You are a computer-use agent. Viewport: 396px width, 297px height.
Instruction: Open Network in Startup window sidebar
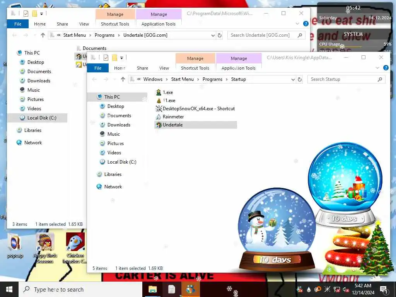click(x=113, y=187)
